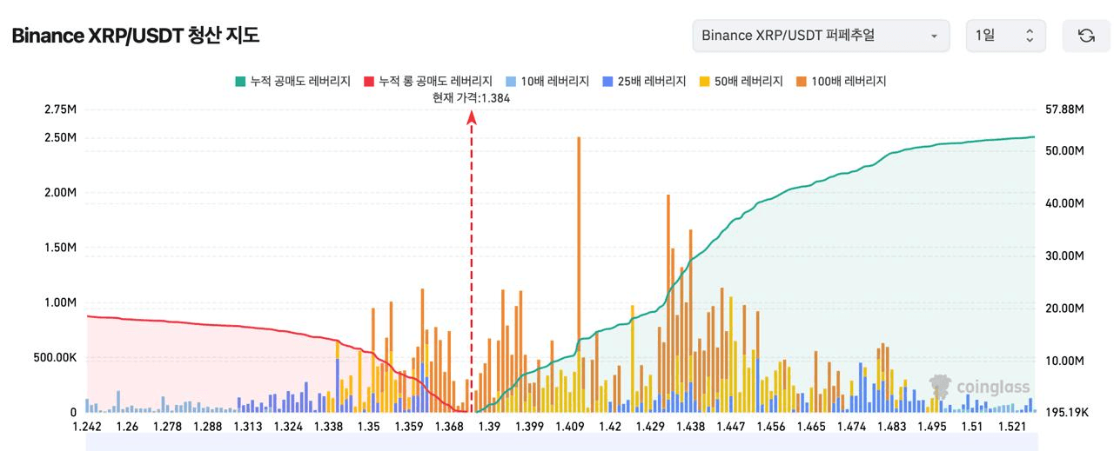Toggle 100배 레버리지 legend series
The width and height of the screenshot is (1114, 451).
[841, 81]
